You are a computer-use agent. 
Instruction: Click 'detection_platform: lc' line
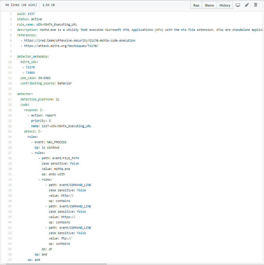click(40, 99)
